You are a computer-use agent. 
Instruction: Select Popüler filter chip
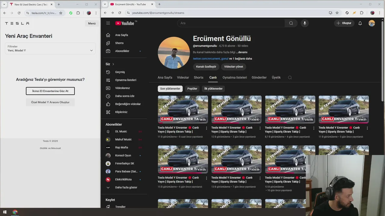coord(192,88)
